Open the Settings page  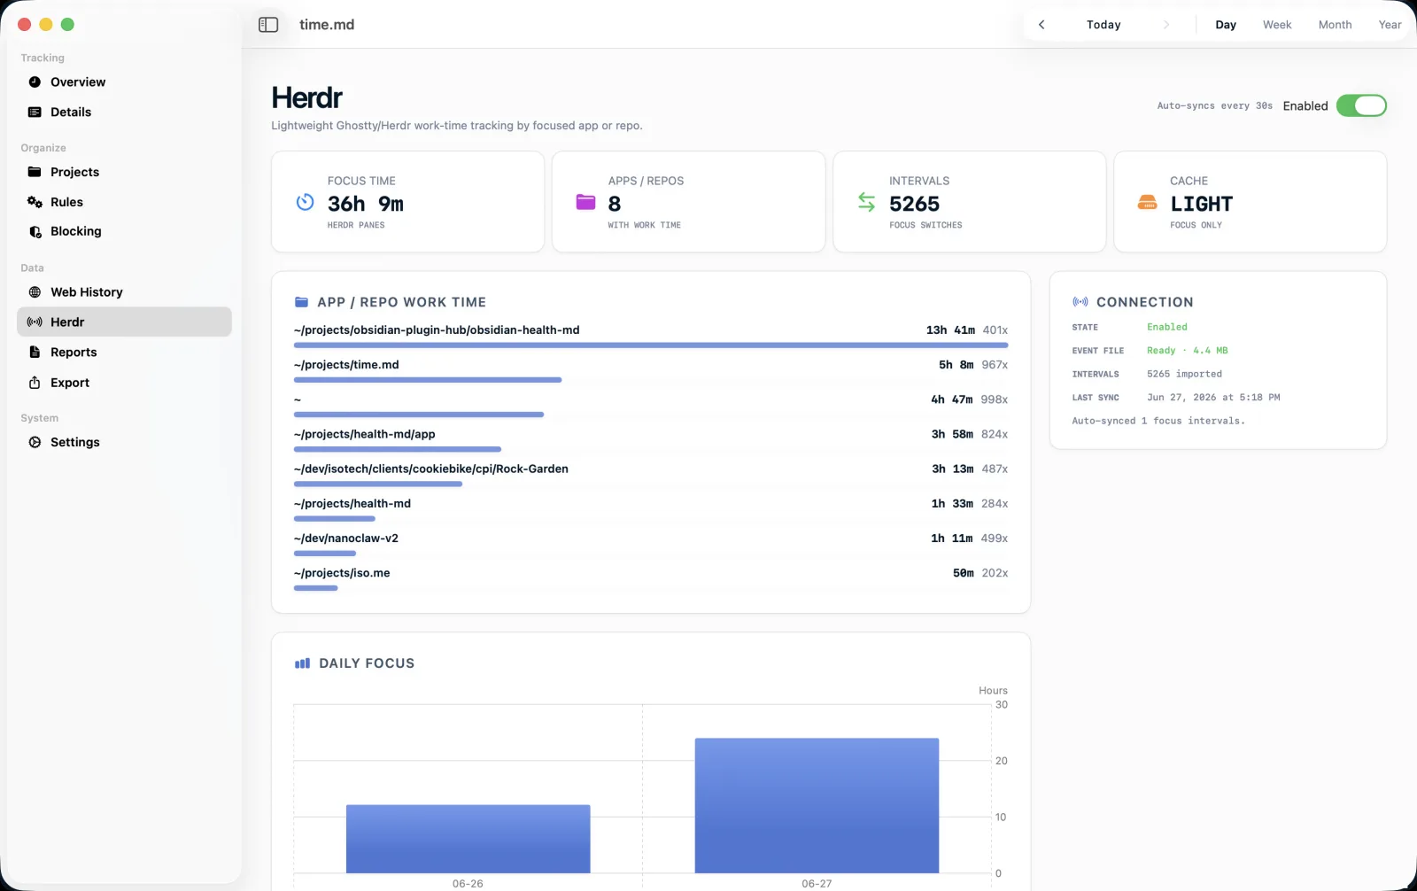[124, 442]
